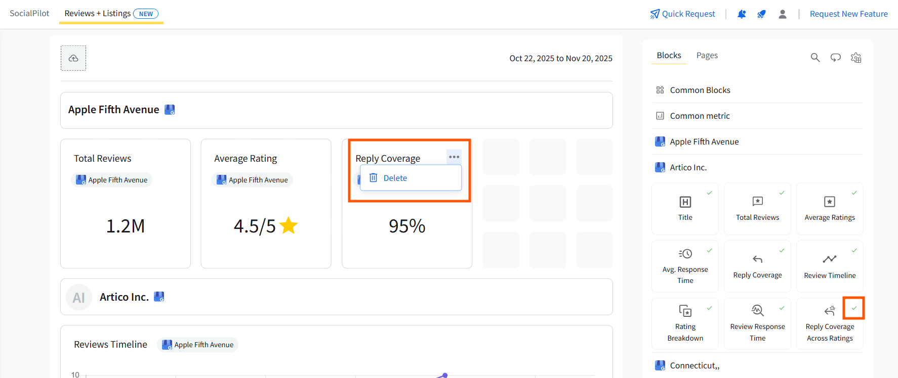The height and width of the screenshot is (378, 898).
Task: Toggle the Review Response Time checkmark
Action: click(782, 308)
